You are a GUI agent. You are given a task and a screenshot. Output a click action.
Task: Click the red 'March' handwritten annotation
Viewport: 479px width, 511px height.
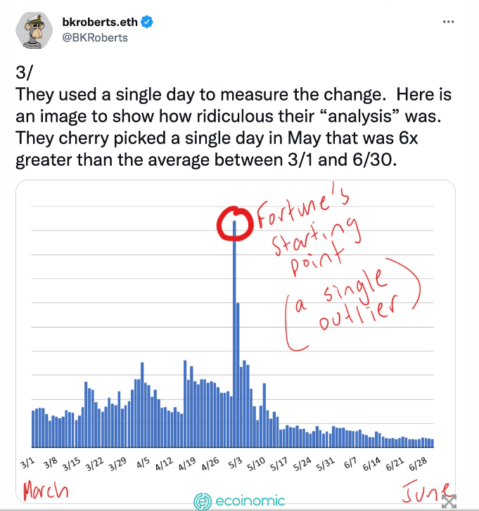coord(46,490)
